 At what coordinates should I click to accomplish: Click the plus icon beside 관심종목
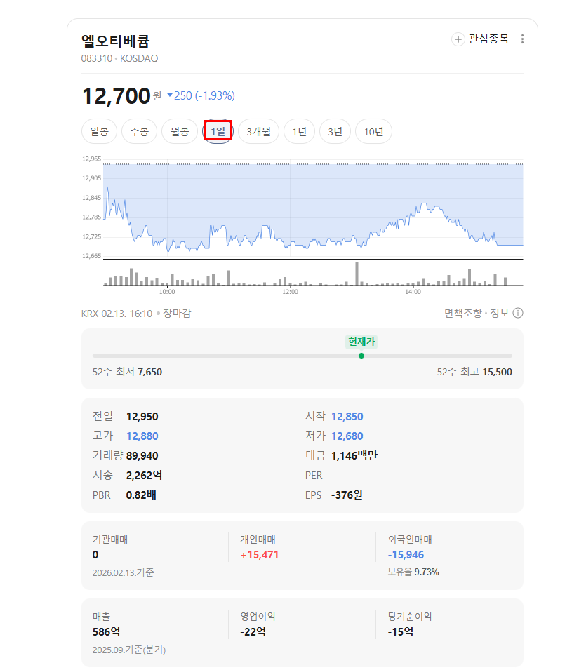click(x=458, y=39)
